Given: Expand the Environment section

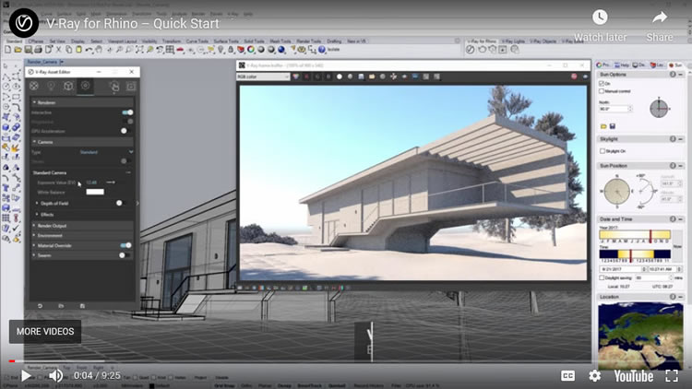Looking at the screenshot, I should pos(81,235).
